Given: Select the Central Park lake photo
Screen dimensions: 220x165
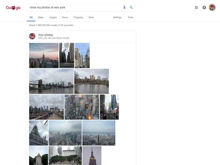Looking at the screenshot, I should point(91,81).
